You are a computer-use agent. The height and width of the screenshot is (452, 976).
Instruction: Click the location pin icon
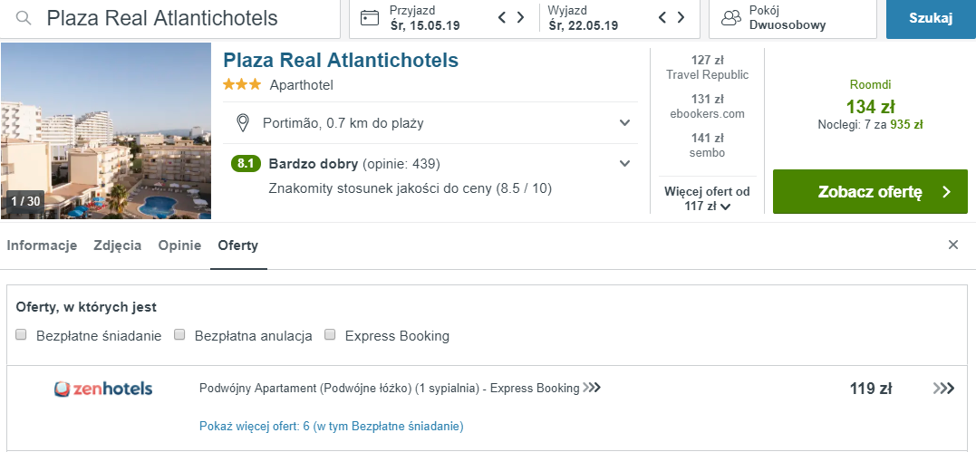243,122
